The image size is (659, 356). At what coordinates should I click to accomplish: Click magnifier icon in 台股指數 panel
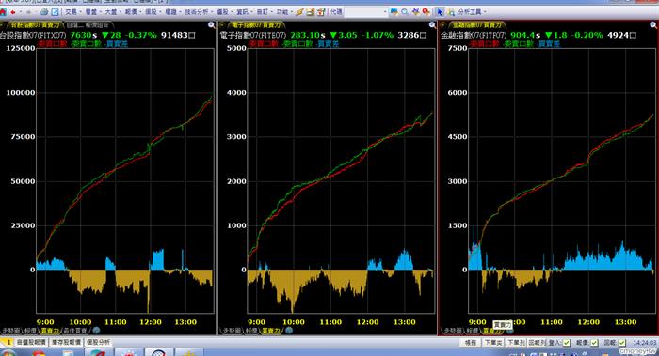(x=212, y=25)
